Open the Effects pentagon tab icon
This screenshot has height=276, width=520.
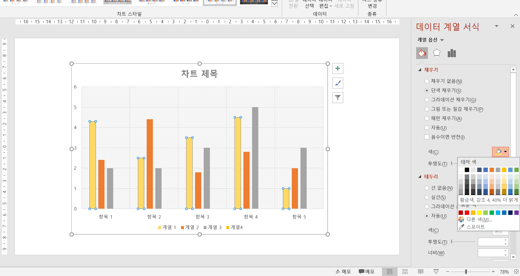(437, 53)
